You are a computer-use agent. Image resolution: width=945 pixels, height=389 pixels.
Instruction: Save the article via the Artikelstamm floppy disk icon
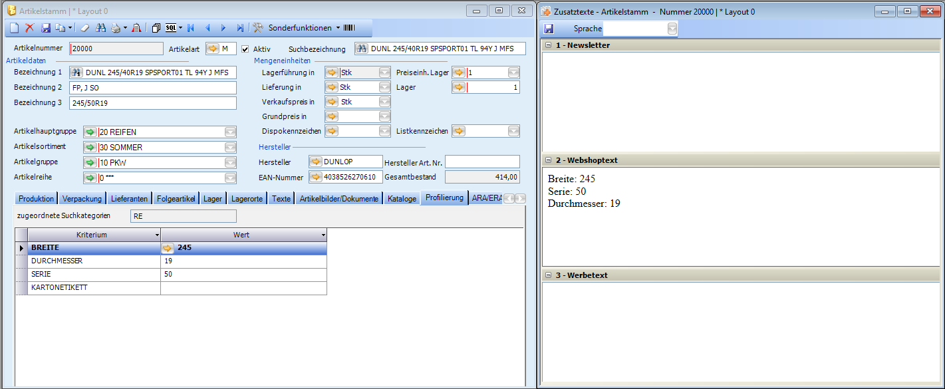coord(46,28)
